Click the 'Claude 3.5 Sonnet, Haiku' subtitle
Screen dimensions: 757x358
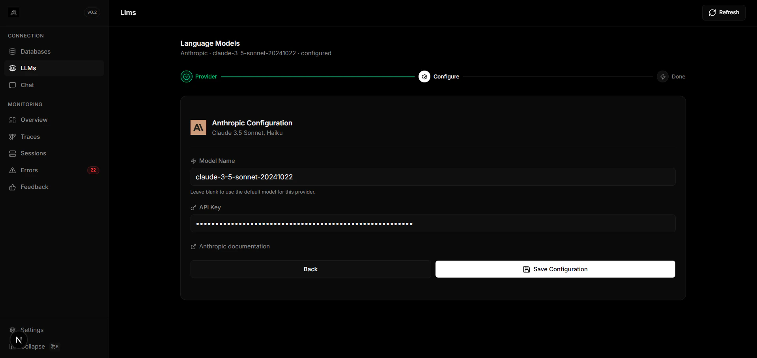coord(247,133)
